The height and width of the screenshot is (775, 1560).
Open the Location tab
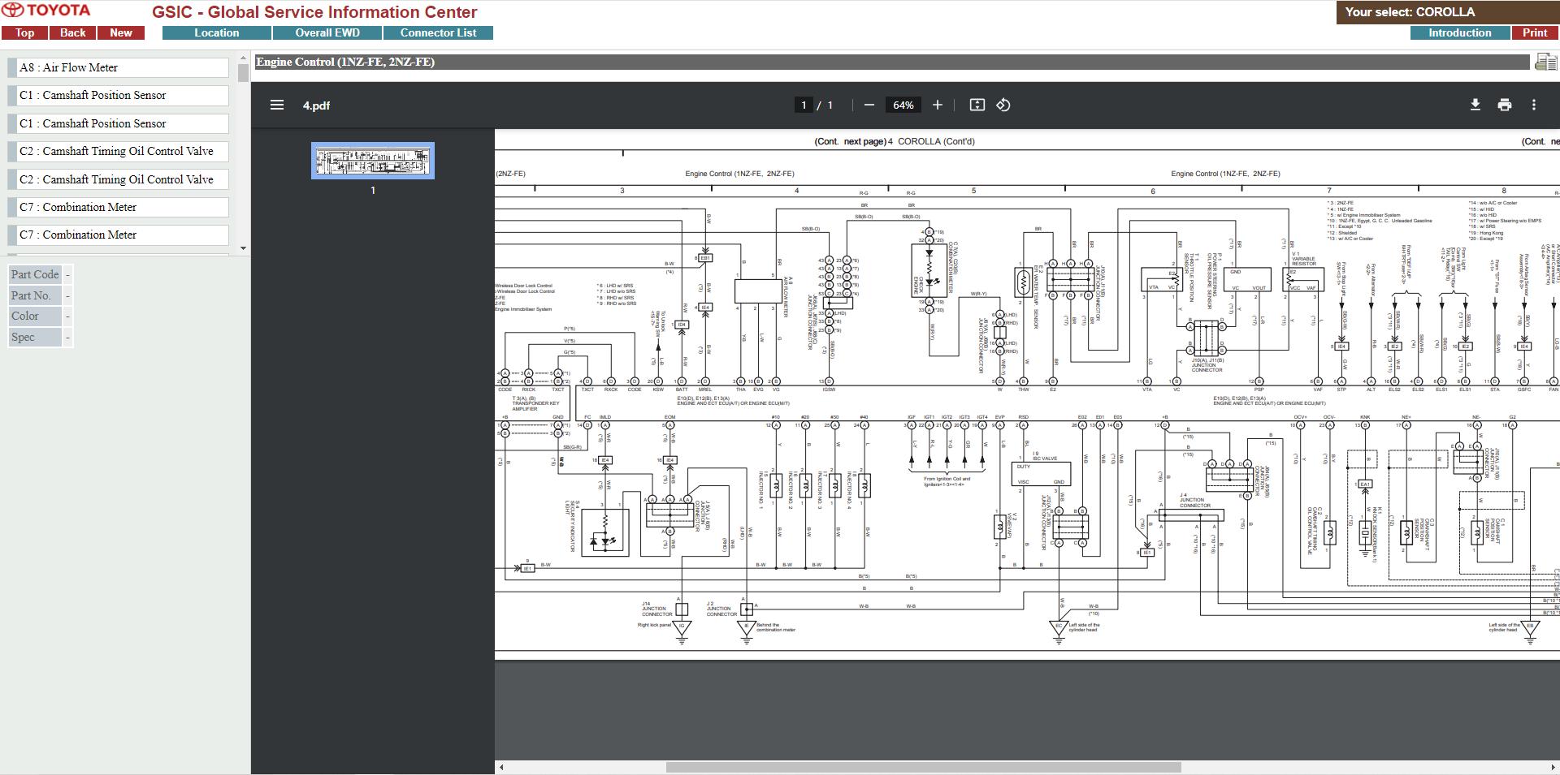coord(217,33)
